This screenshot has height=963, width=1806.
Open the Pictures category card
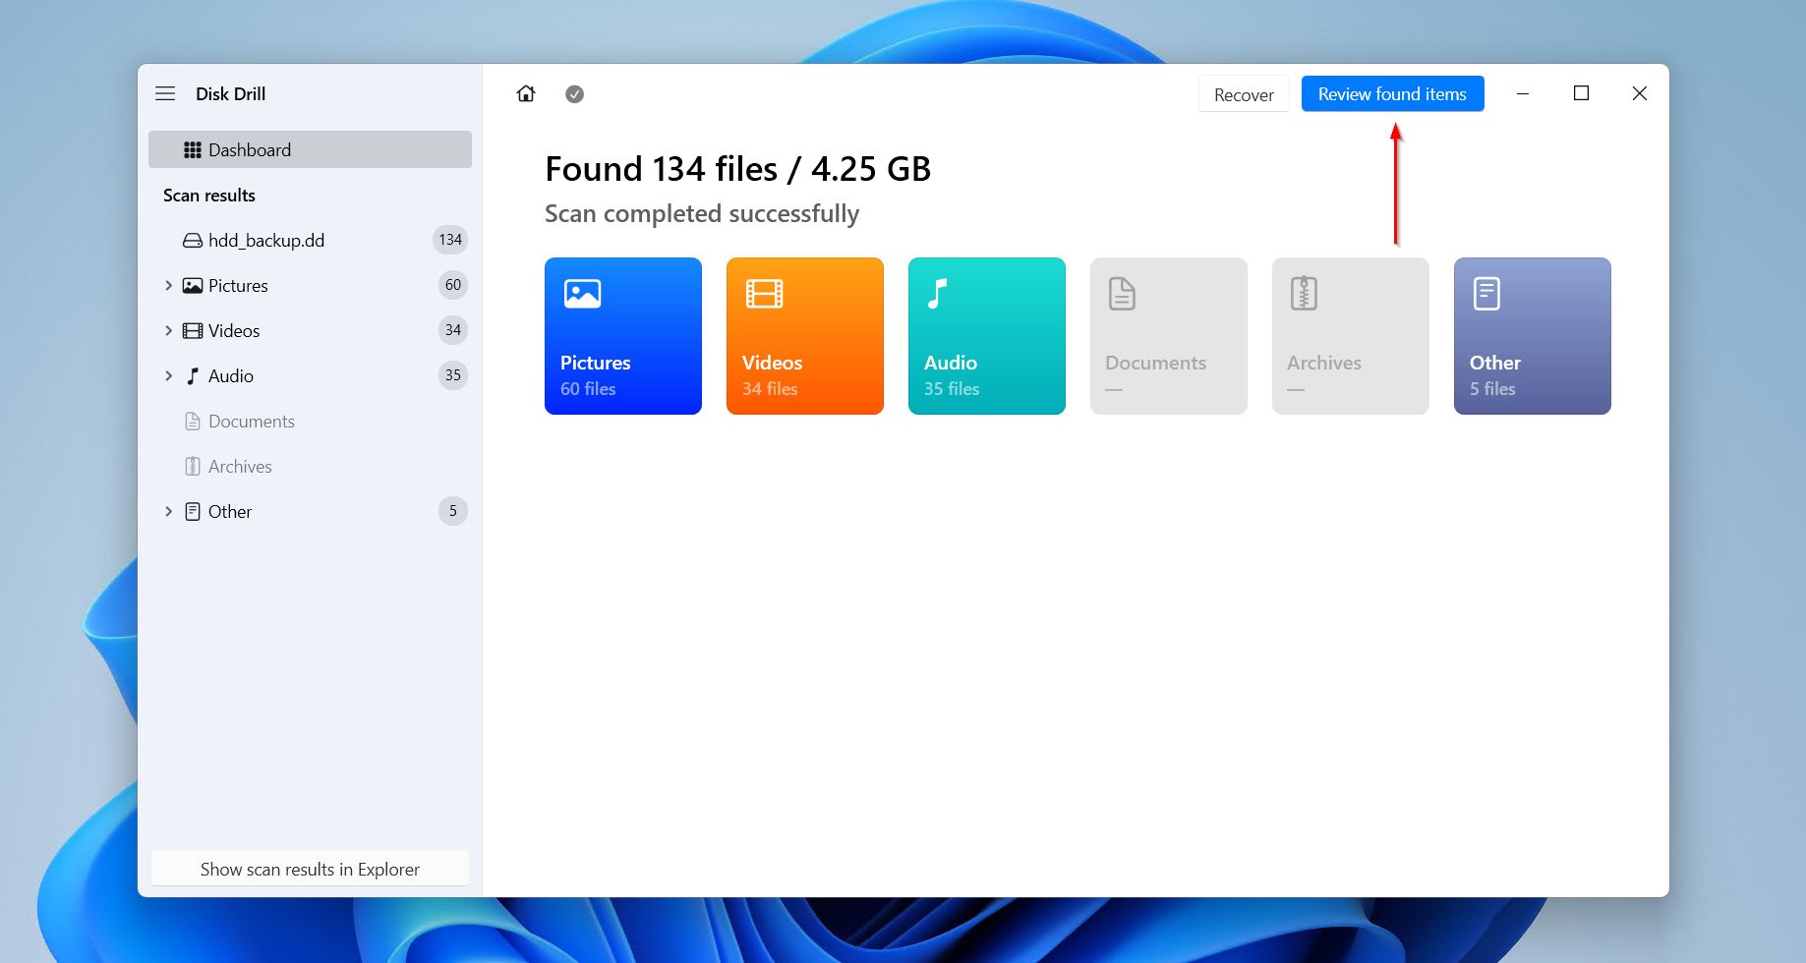[x=622, y=336]
